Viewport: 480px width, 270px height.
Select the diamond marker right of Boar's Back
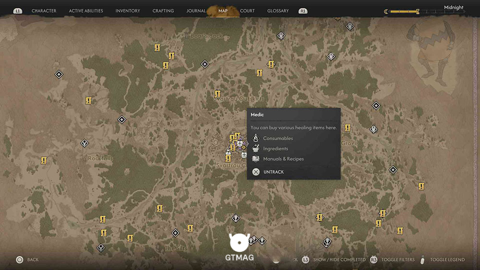[x=205, y=64]
